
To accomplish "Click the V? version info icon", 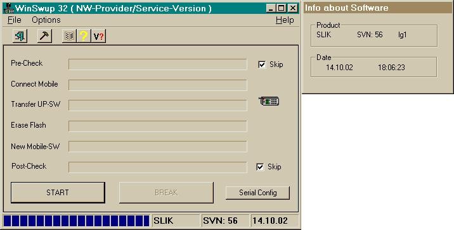I will [x=99, y=36].
